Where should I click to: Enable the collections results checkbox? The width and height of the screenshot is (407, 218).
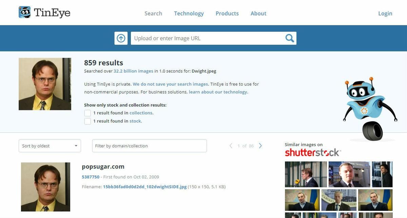click(88, 113)
